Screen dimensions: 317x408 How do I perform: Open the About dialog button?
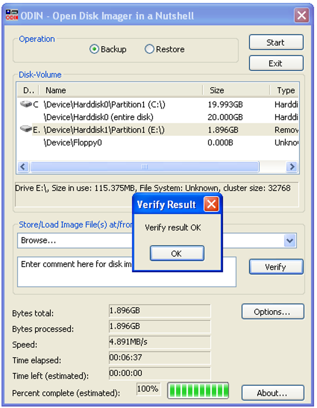273,393
